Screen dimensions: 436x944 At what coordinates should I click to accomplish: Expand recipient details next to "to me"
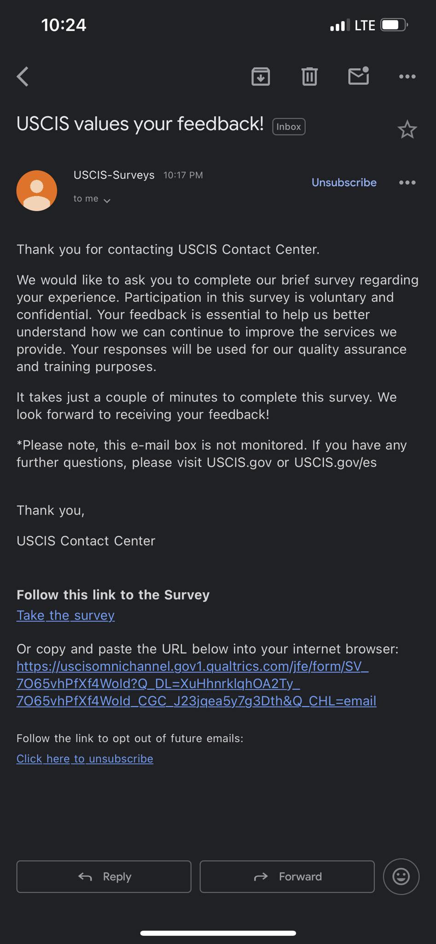point(107,201)
